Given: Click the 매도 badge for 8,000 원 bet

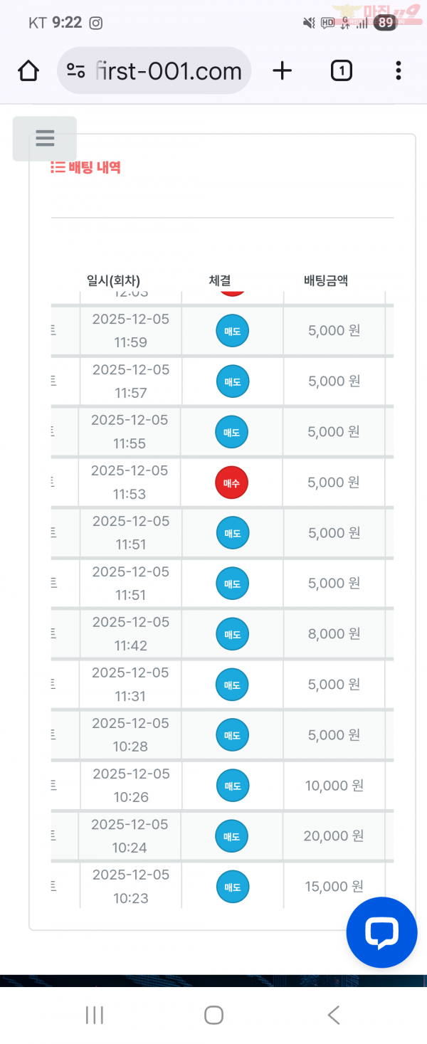Looking at the screenshot, I should point(232,634).
